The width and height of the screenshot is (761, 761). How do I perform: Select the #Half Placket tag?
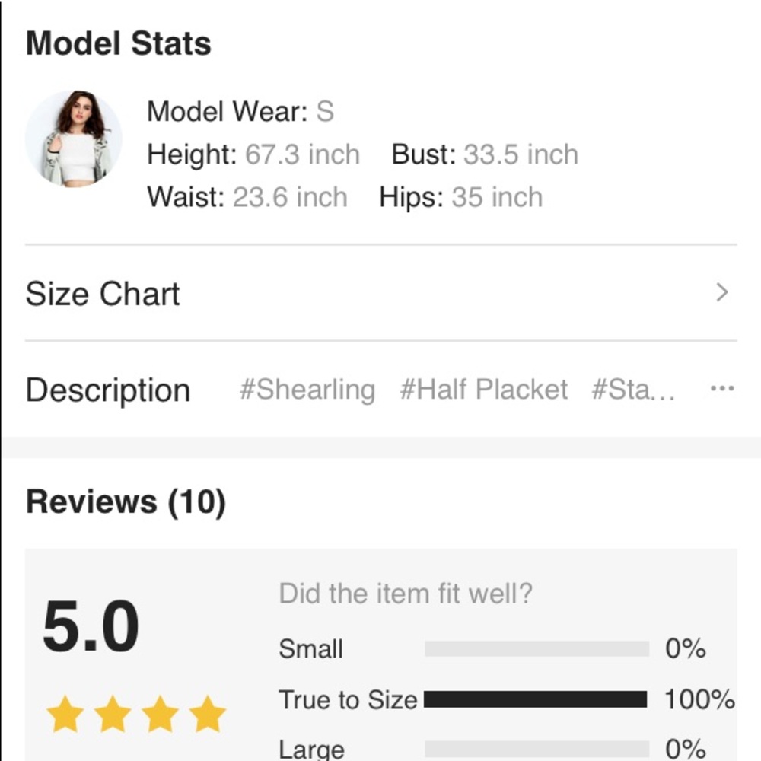pos(484,390)
